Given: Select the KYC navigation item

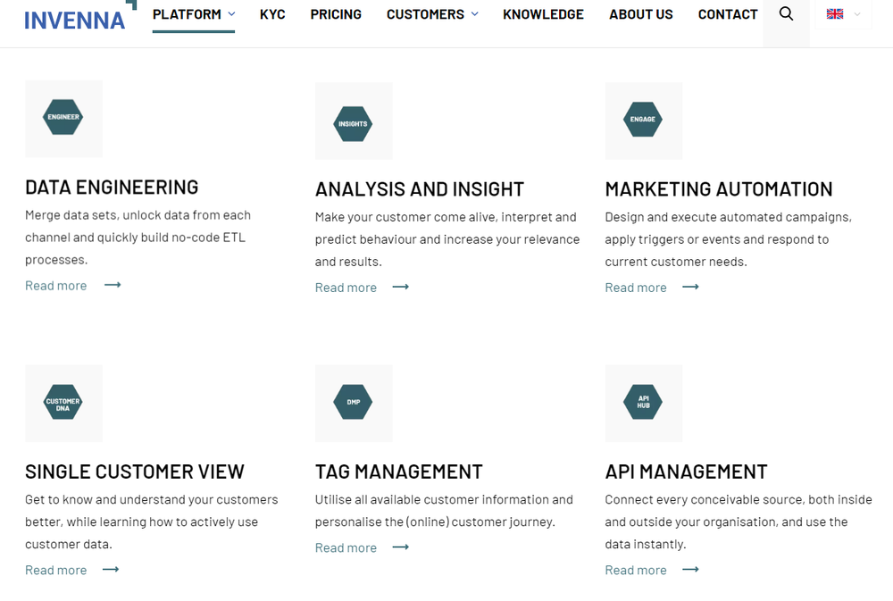Looking at the screenshot, I should click(x=272, y=13).
